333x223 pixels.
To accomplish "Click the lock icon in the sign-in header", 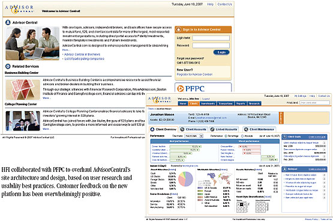I will click(179, 29).
